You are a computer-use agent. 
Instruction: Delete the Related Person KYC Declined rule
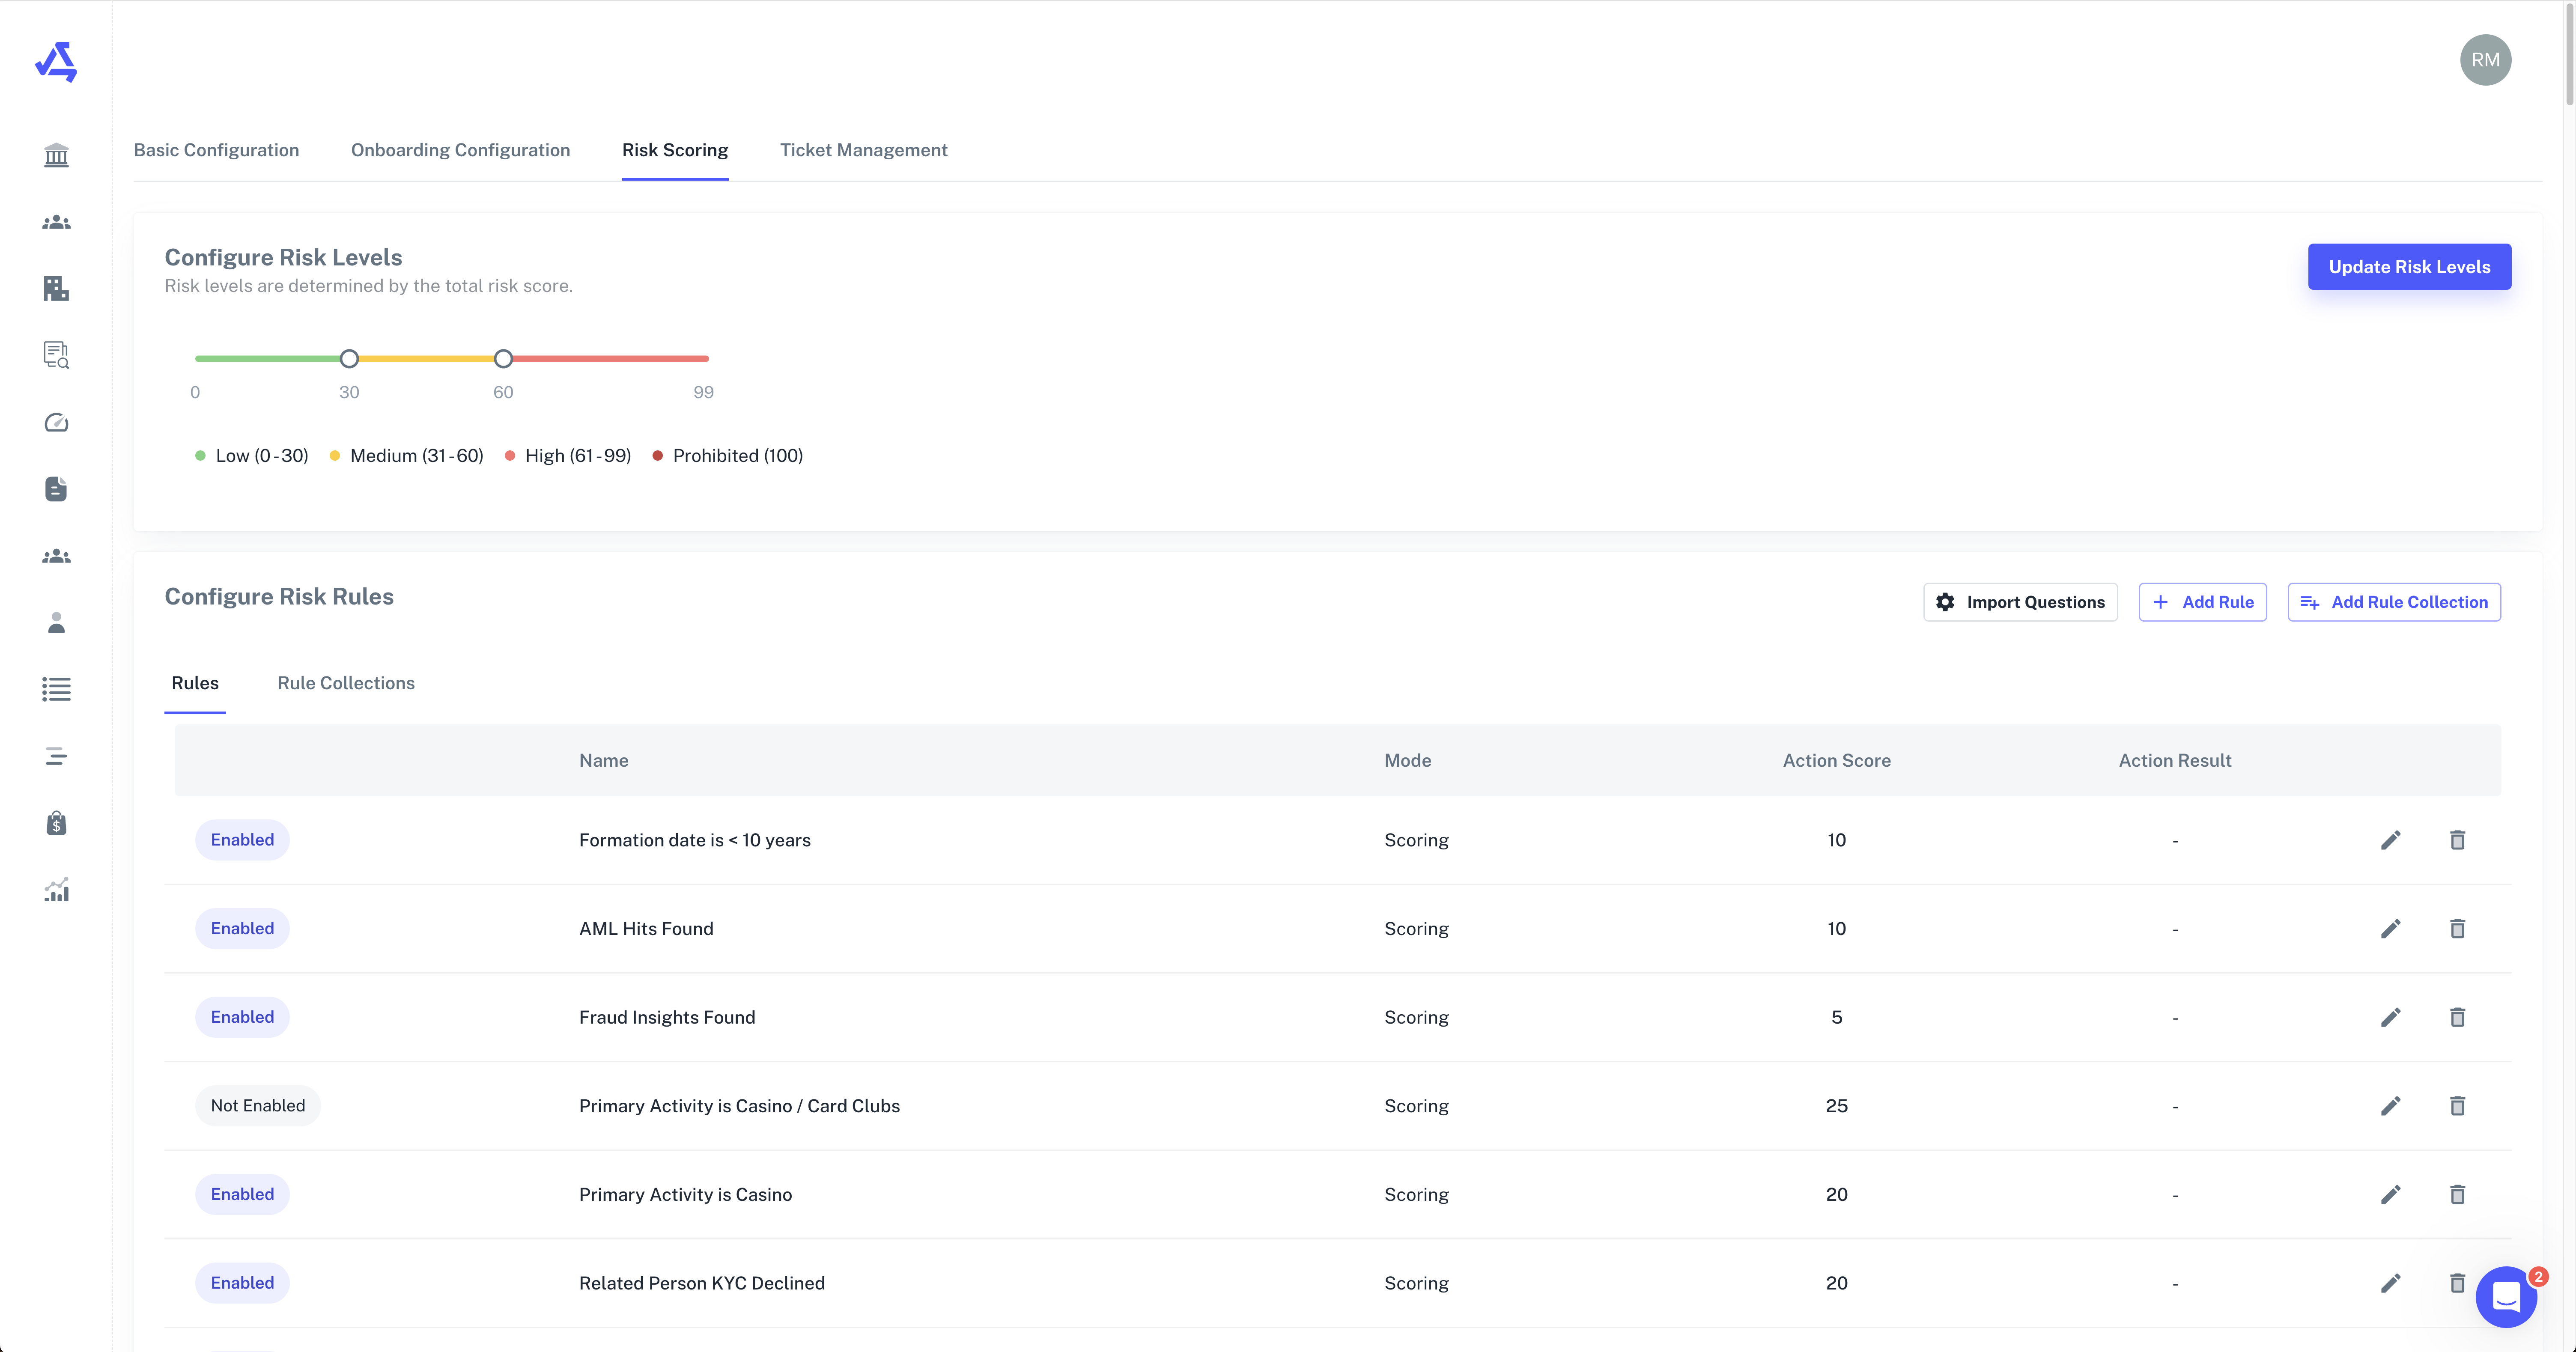point(2457,1283)
